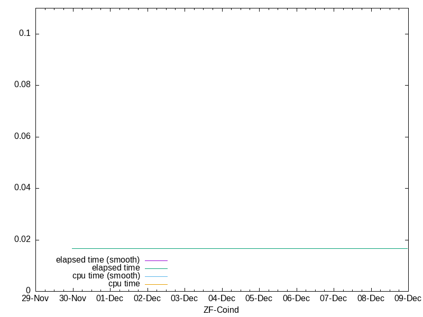Click the 'elapsed time' legend label
The height and width of the screenshot is (317, 423).
tap(116, 268)
